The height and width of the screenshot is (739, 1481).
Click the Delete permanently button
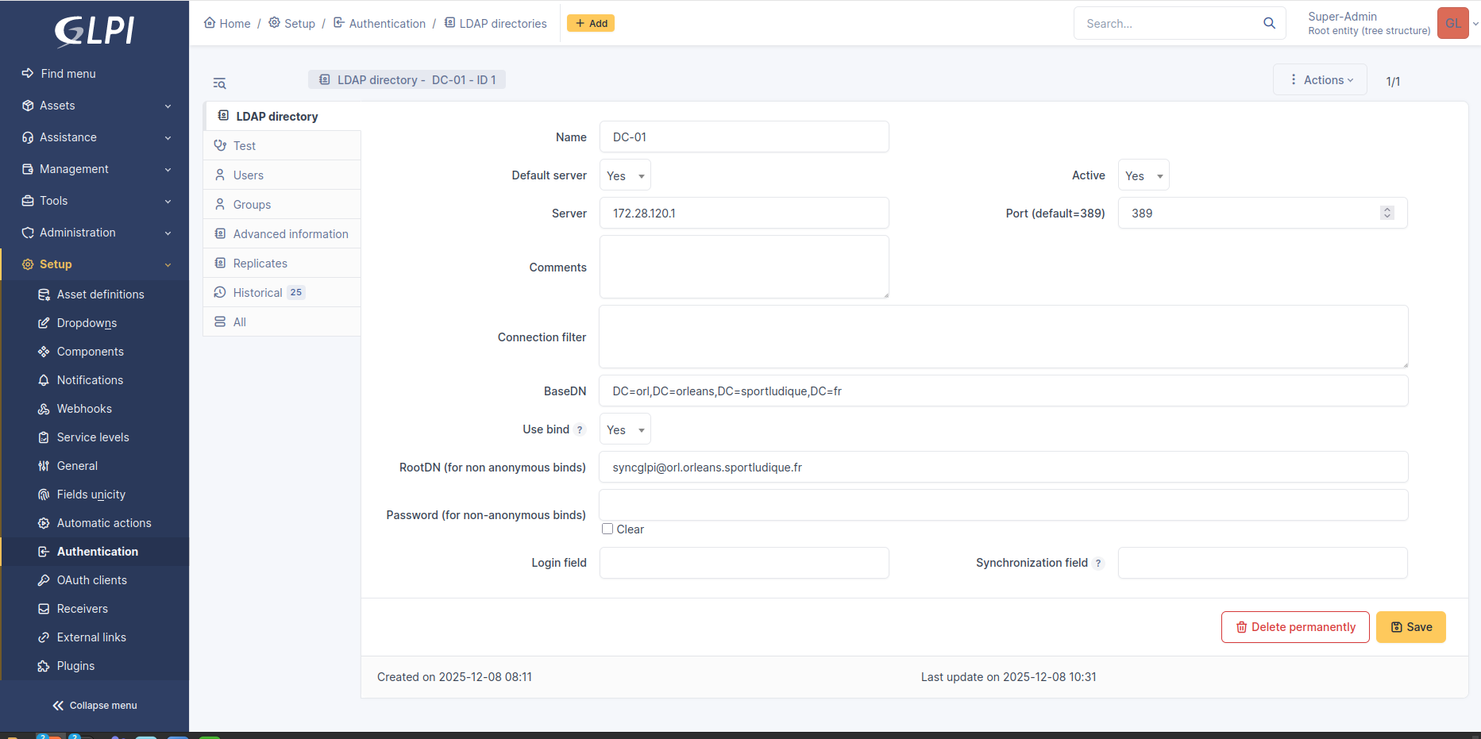(x=1295, y=626)
